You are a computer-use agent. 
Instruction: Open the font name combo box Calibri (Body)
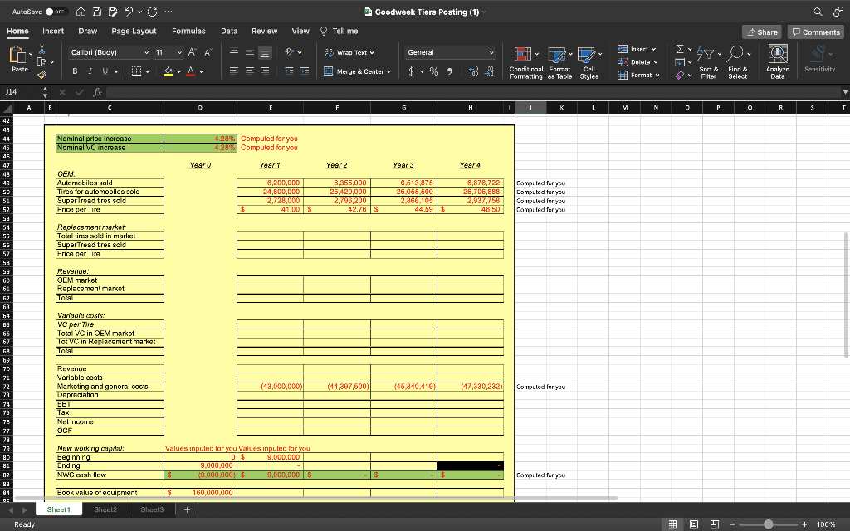coord(110,52)
